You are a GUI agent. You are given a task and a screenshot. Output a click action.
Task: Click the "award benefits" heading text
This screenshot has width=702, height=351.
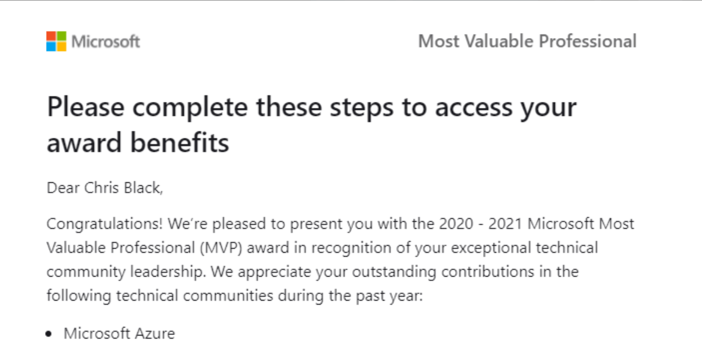pos(138,143)
